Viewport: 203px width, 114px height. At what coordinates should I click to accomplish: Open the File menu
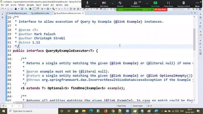(x=2, y=5)
